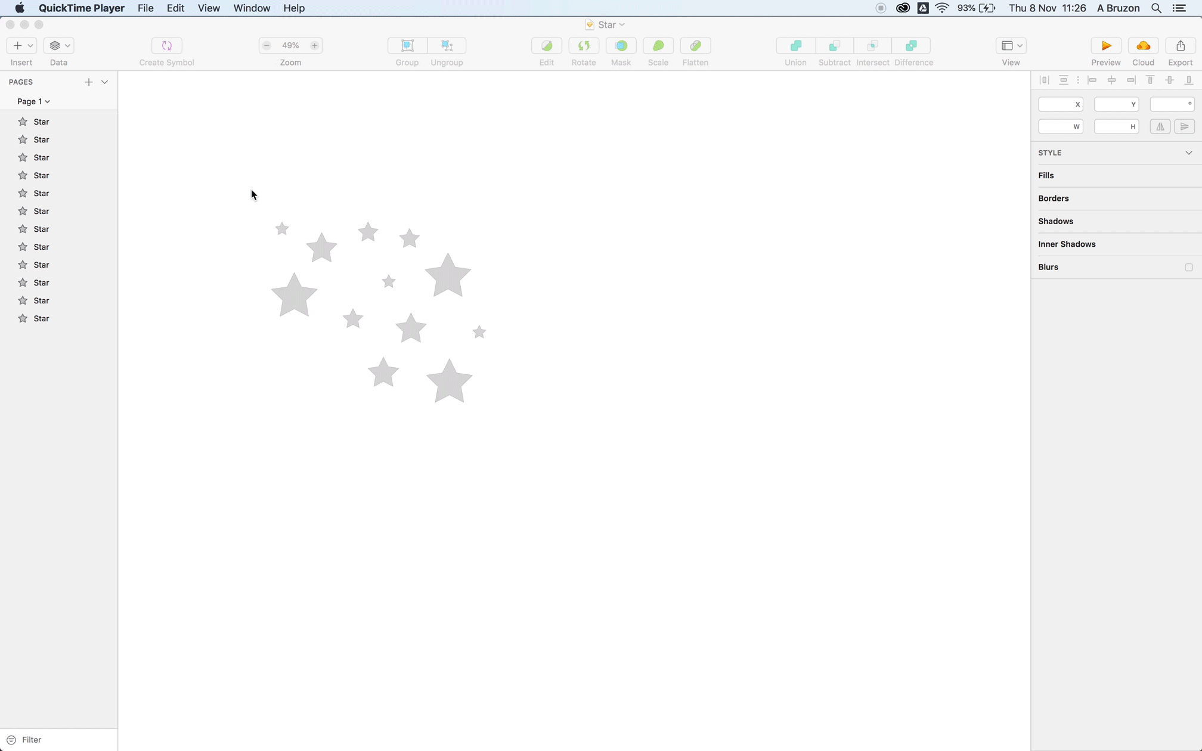Collapse the Style section
This screenshot has height=751, width=1202.
1189,153
